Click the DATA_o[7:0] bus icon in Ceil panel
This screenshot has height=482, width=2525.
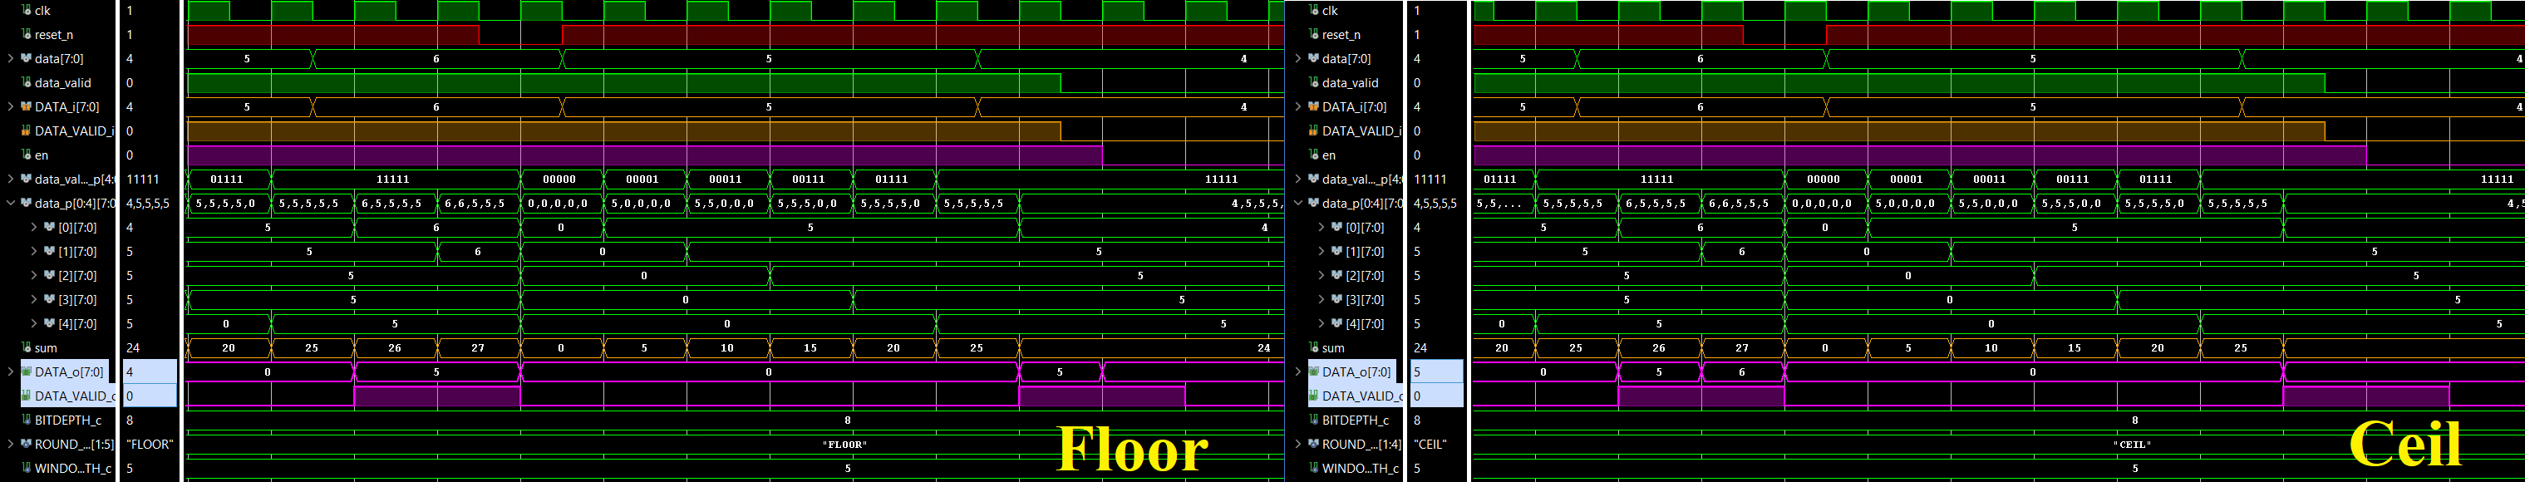1313,372
